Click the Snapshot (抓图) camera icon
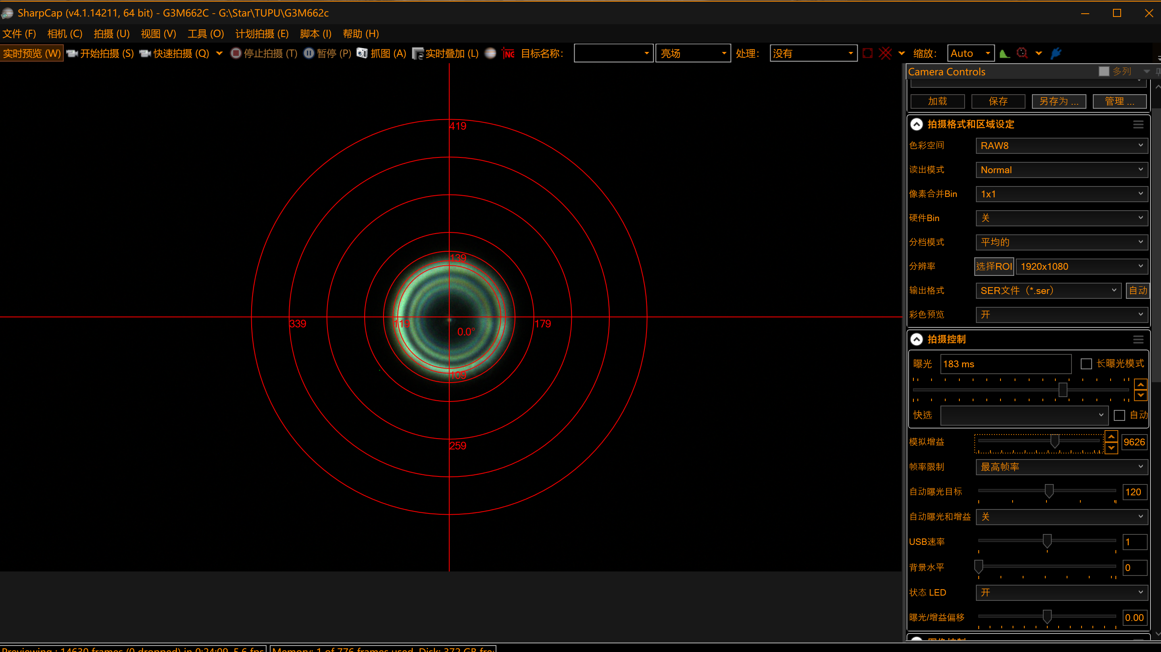This screenshot has width=1161, height=652. [x=362, y=53]
